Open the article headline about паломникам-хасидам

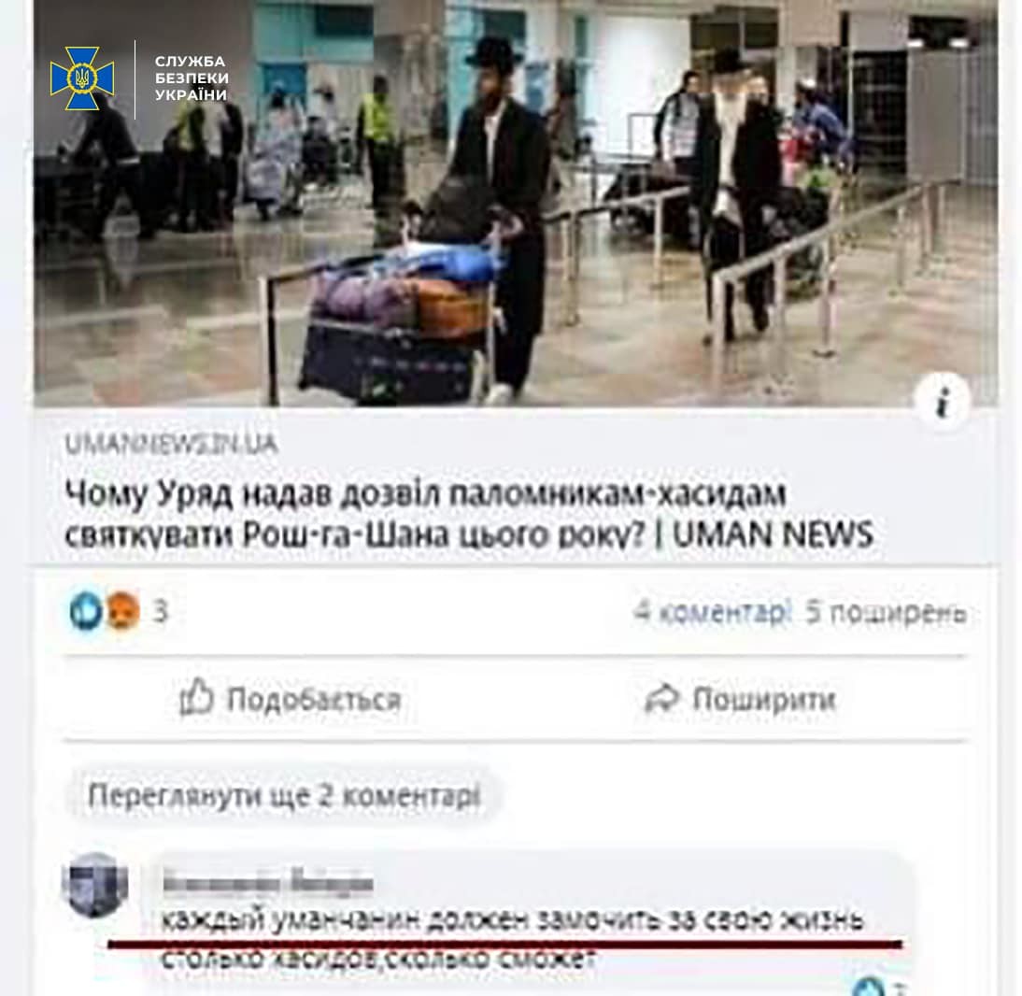[x=469, y=513]
